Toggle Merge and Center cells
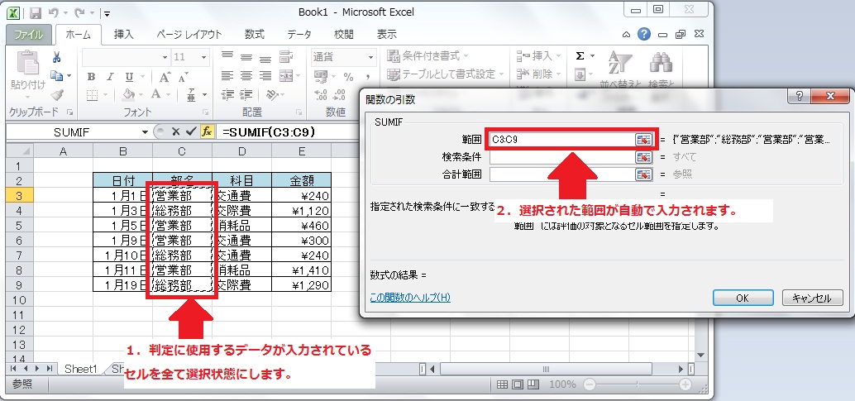 [x=286, y=76]
